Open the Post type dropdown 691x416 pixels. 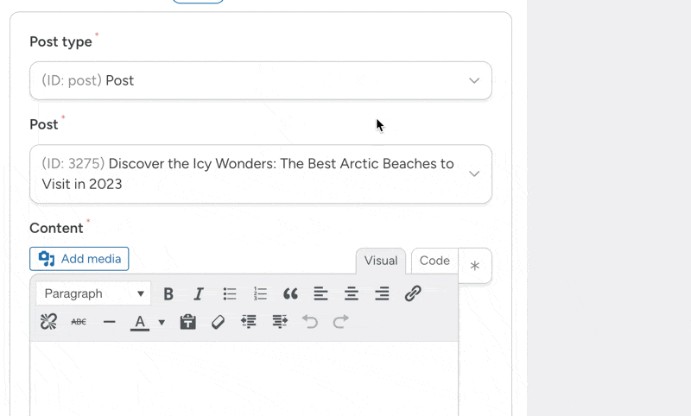(260, 80)
